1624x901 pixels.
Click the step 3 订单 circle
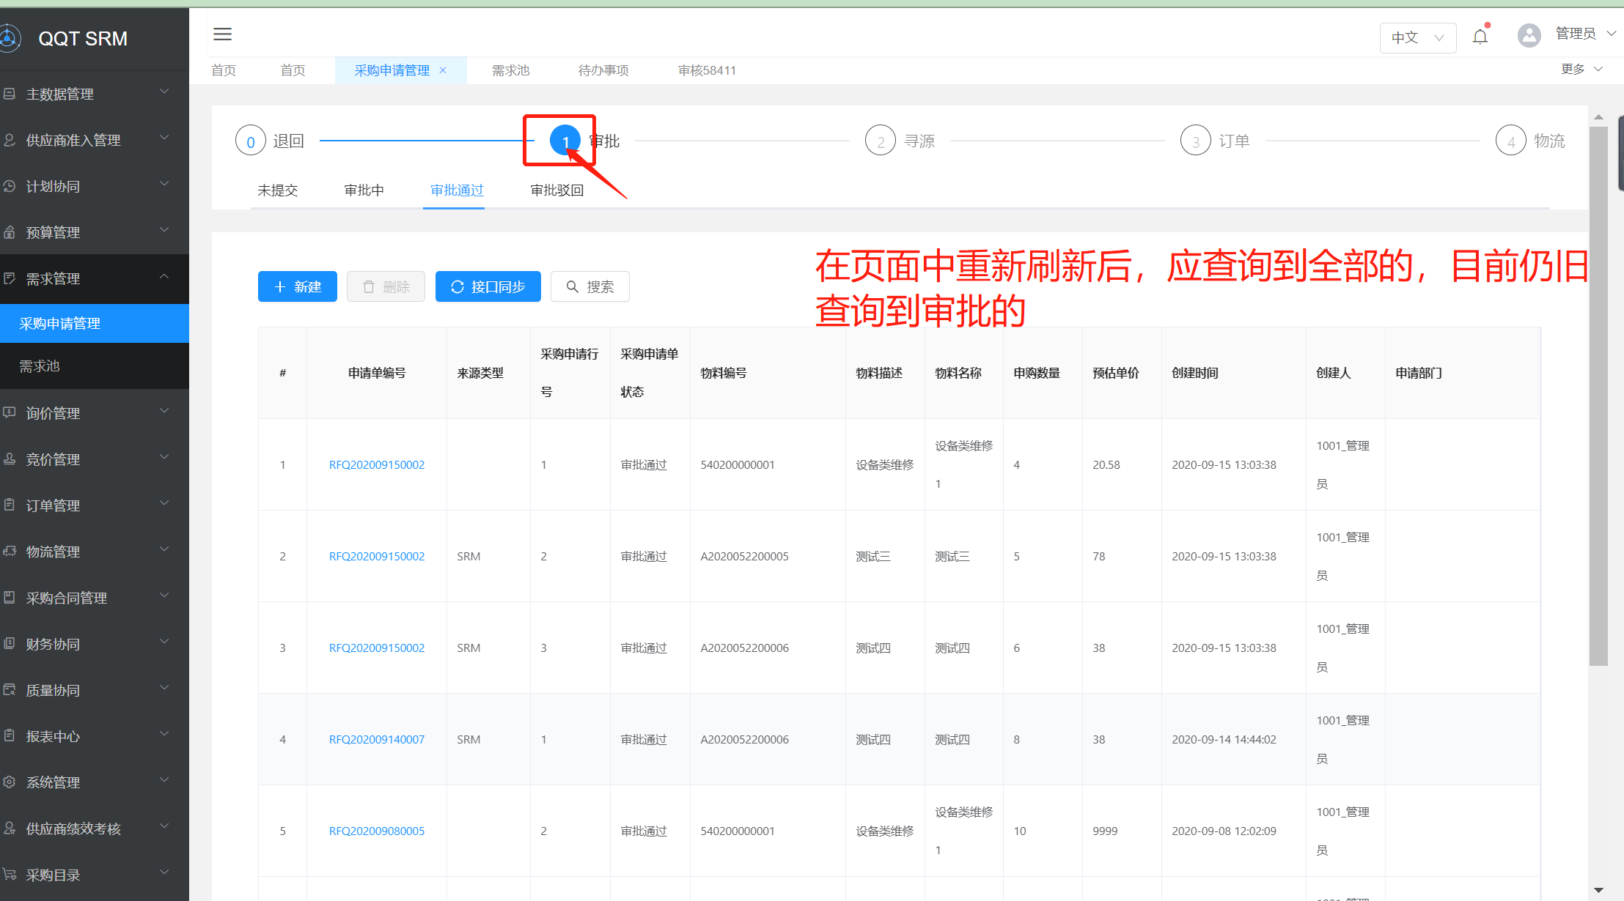[x=1196, y=141]
